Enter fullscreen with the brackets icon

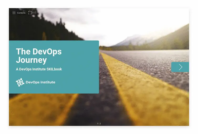click(30, 13)
